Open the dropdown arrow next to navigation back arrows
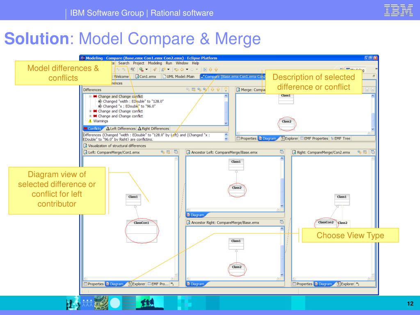Screen dimensions: 420x315 (x=187, y=70)
